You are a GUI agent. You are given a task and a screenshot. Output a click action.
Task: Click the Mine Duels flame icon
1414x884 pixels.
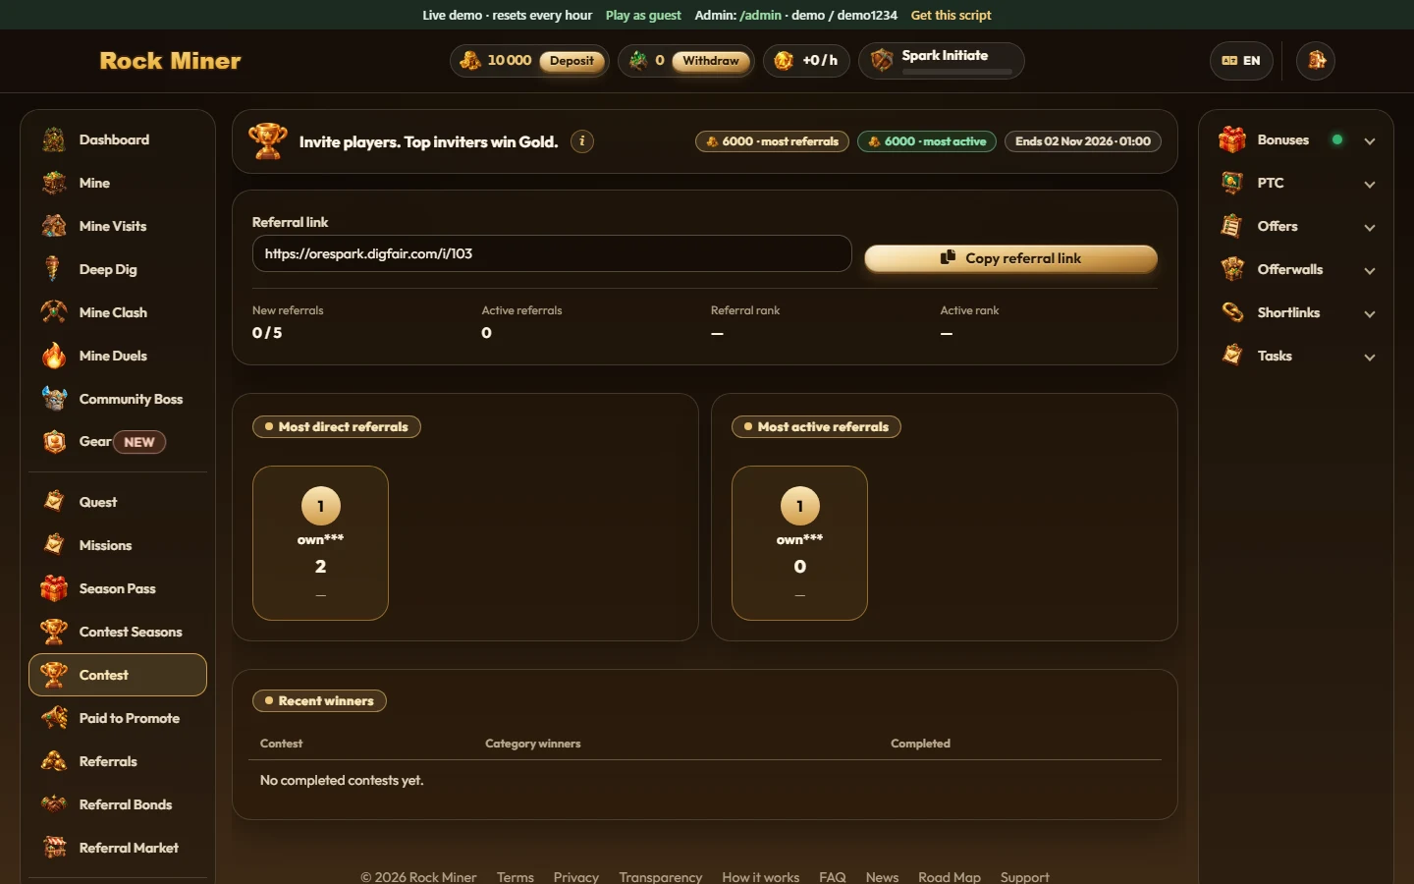54,356
